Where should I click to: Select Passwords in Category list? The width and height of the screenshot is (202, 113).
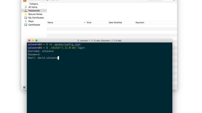[x=34, y=11]
